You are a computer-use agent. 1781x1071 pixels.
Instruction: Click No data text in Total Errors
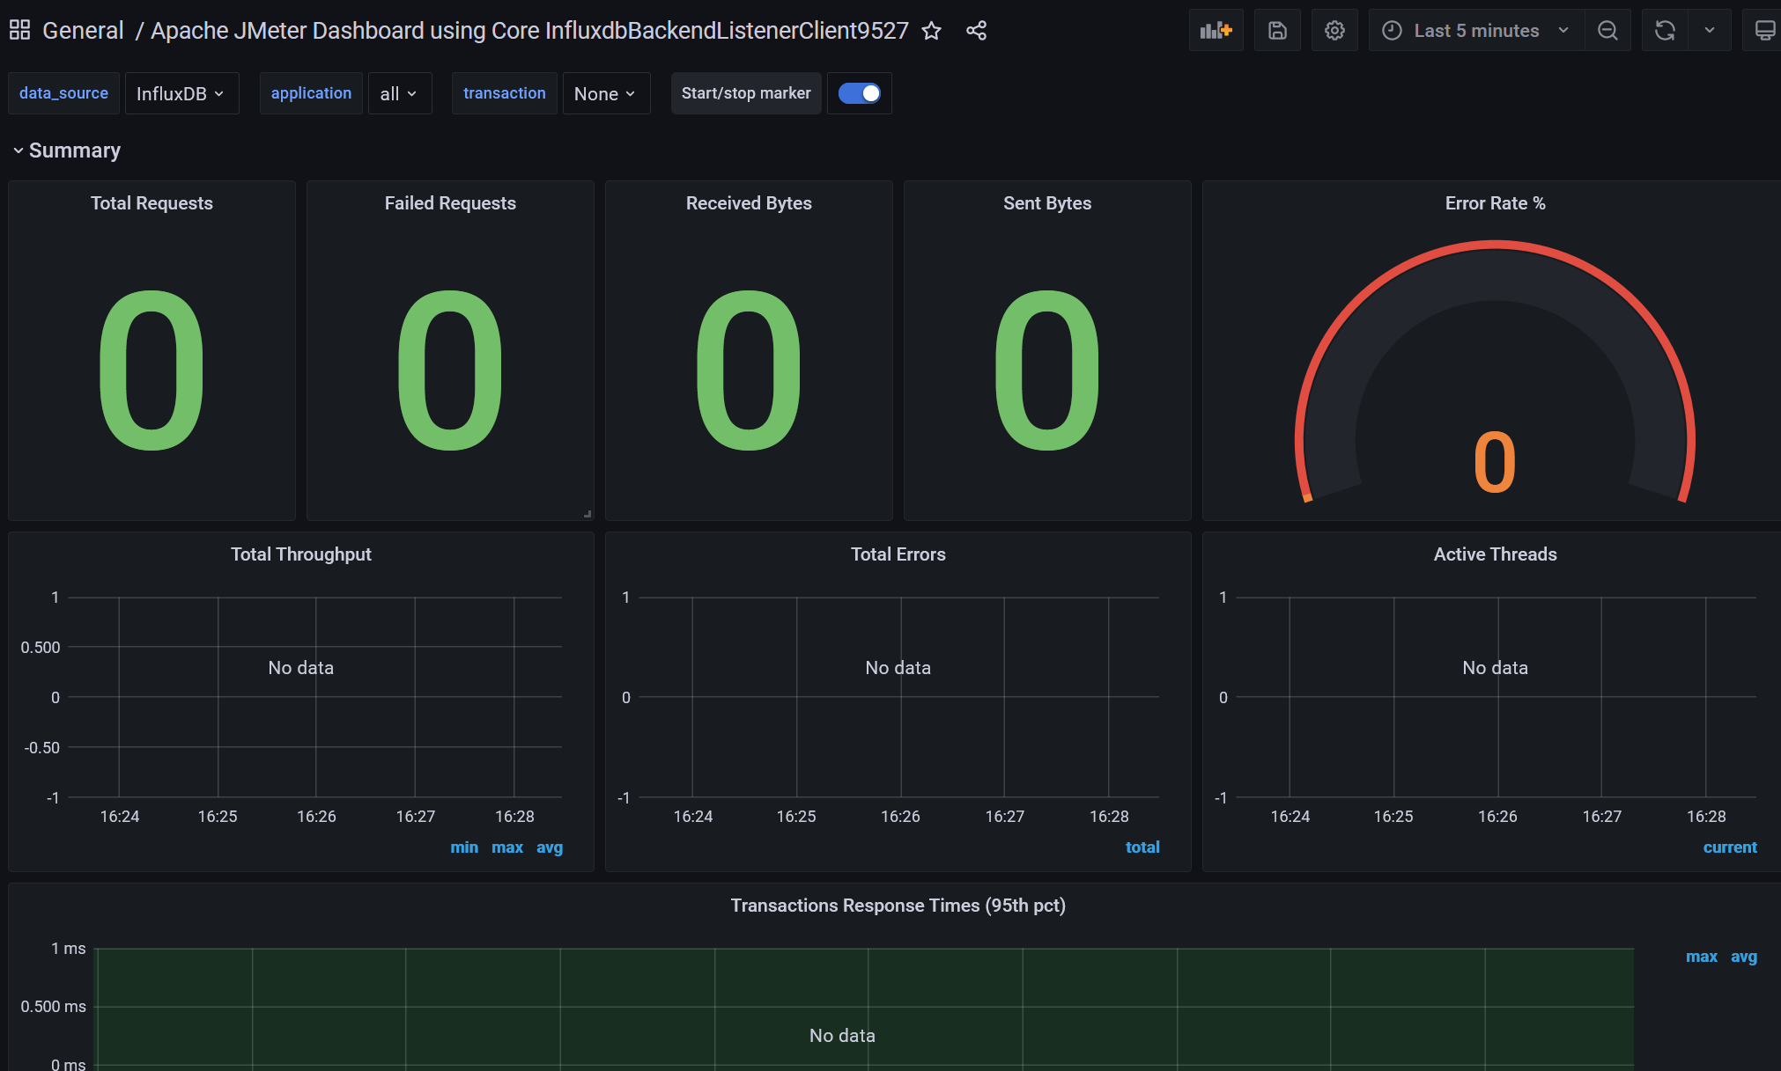(898, 668)
